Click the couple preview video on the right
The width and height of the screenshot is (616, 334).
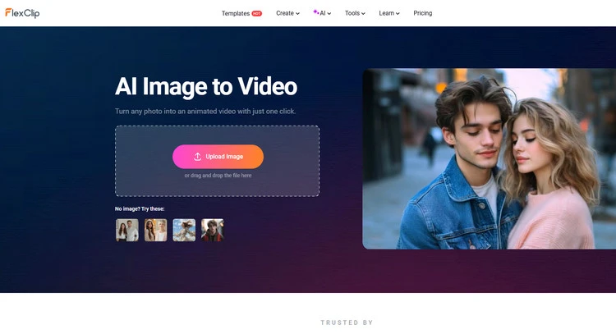(490, 159)
